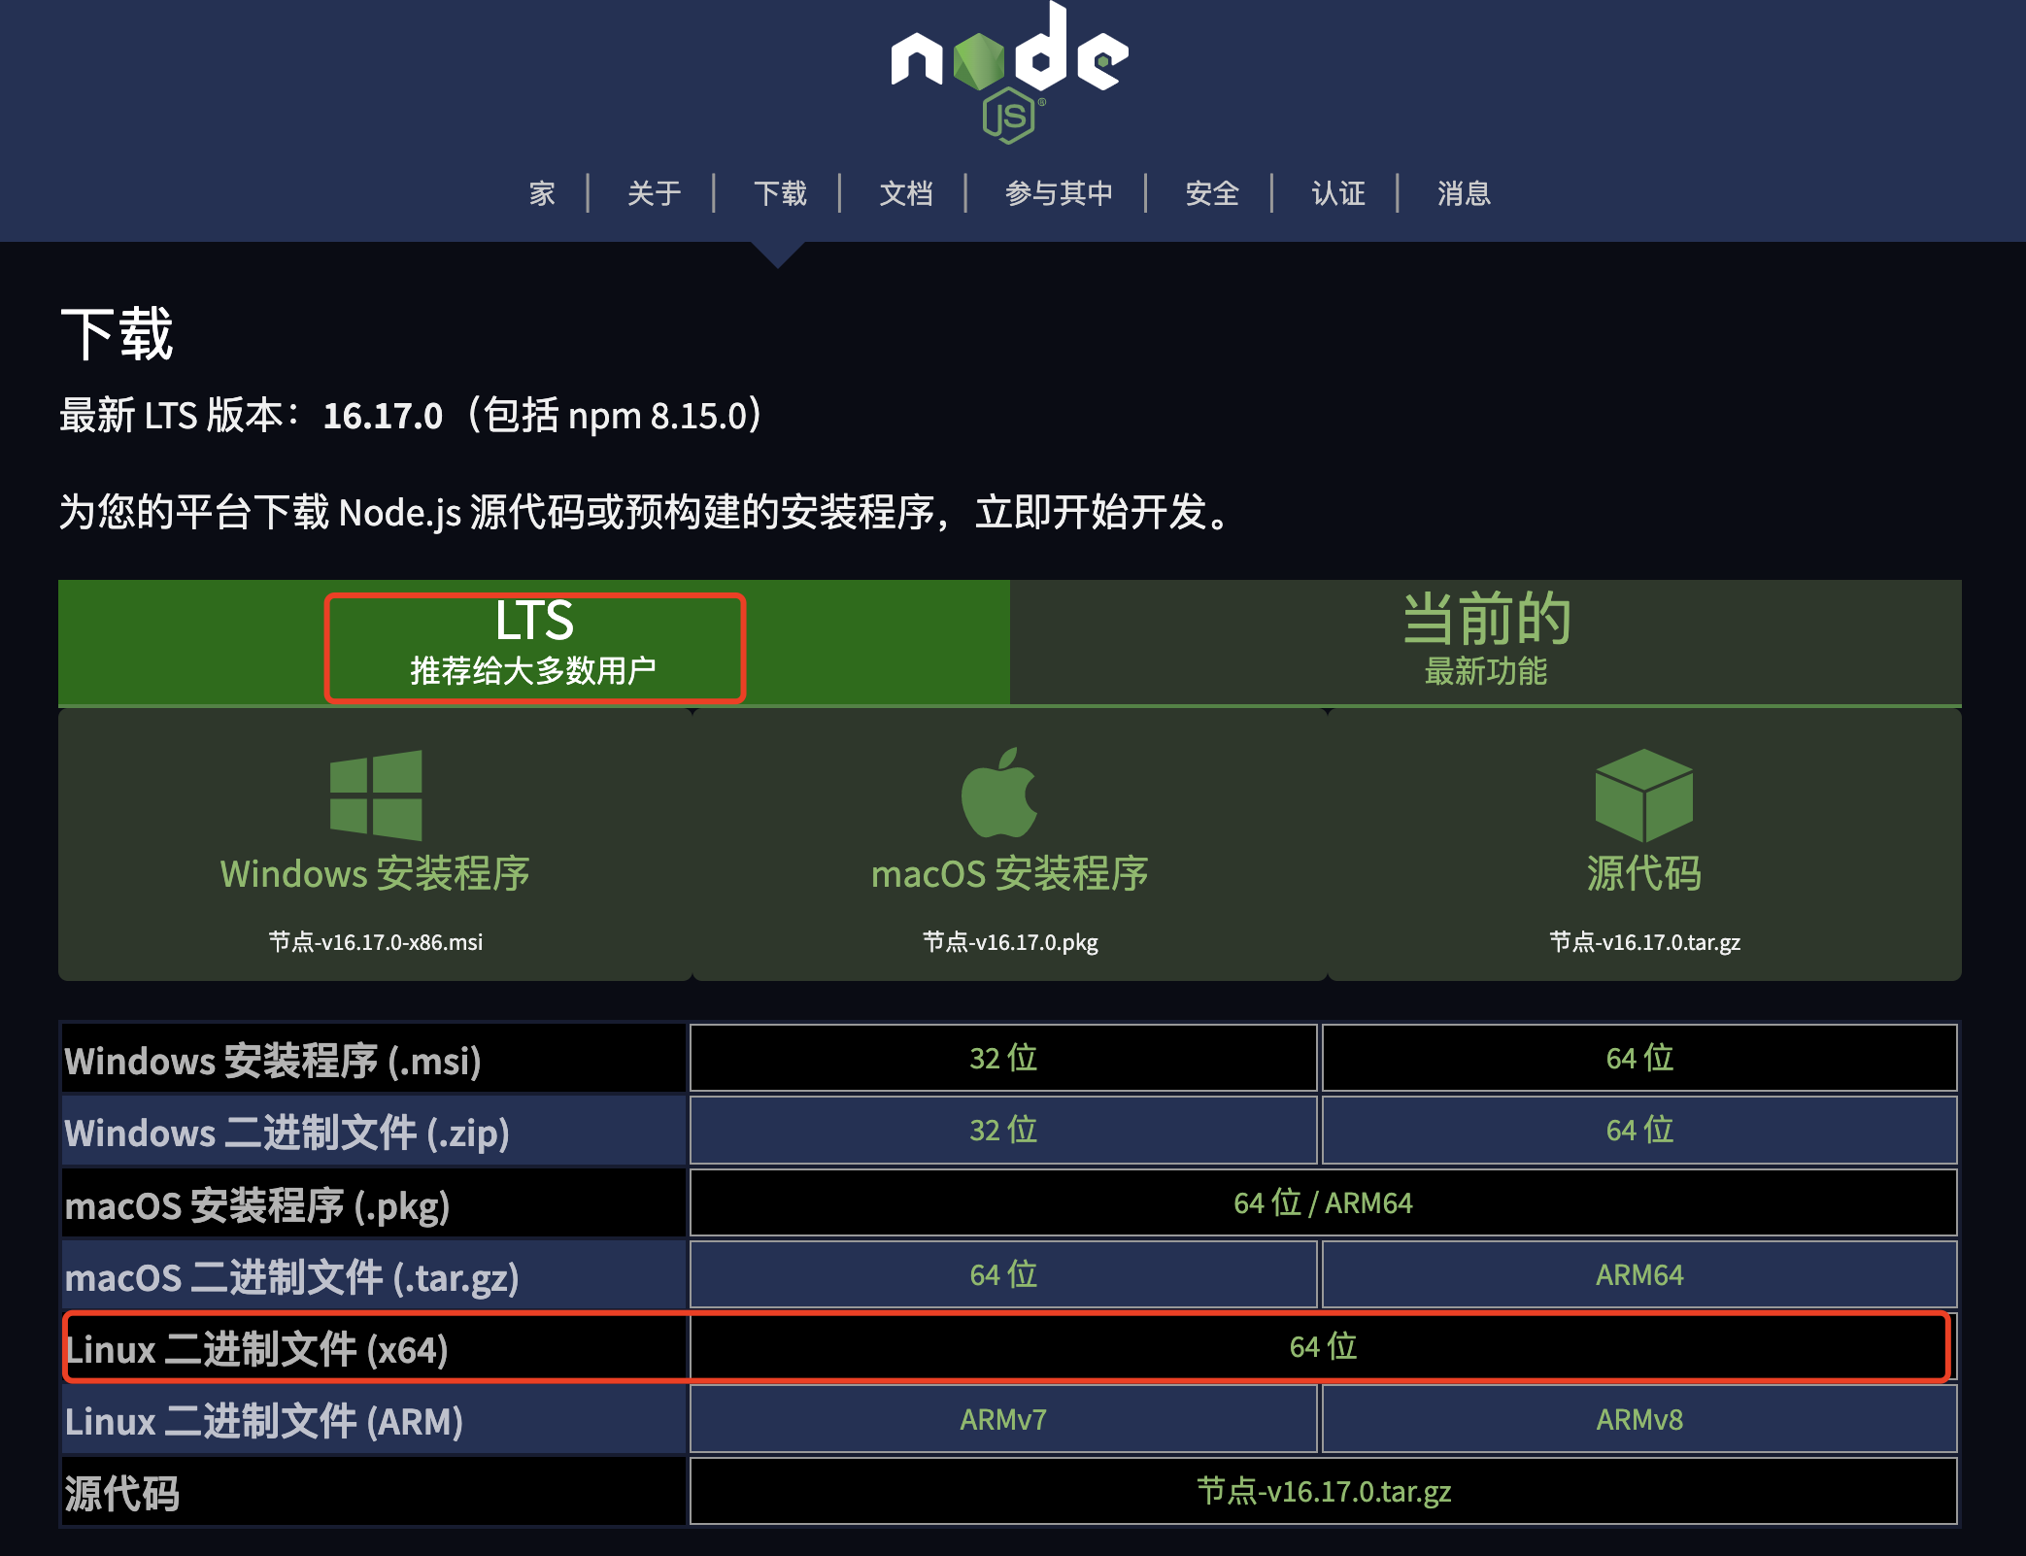Download the 32 位 Windows installer (.msi)
The image size is (2026, 1556).
pyautogui.click(x=1003, y=1058)
